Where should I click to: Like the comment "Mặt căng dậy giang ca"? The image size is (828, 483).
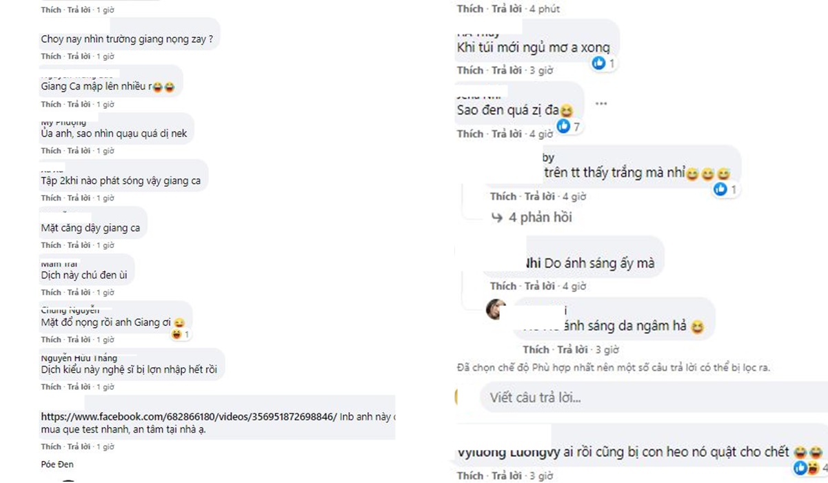pyautogui.click(x=51, y=245)
